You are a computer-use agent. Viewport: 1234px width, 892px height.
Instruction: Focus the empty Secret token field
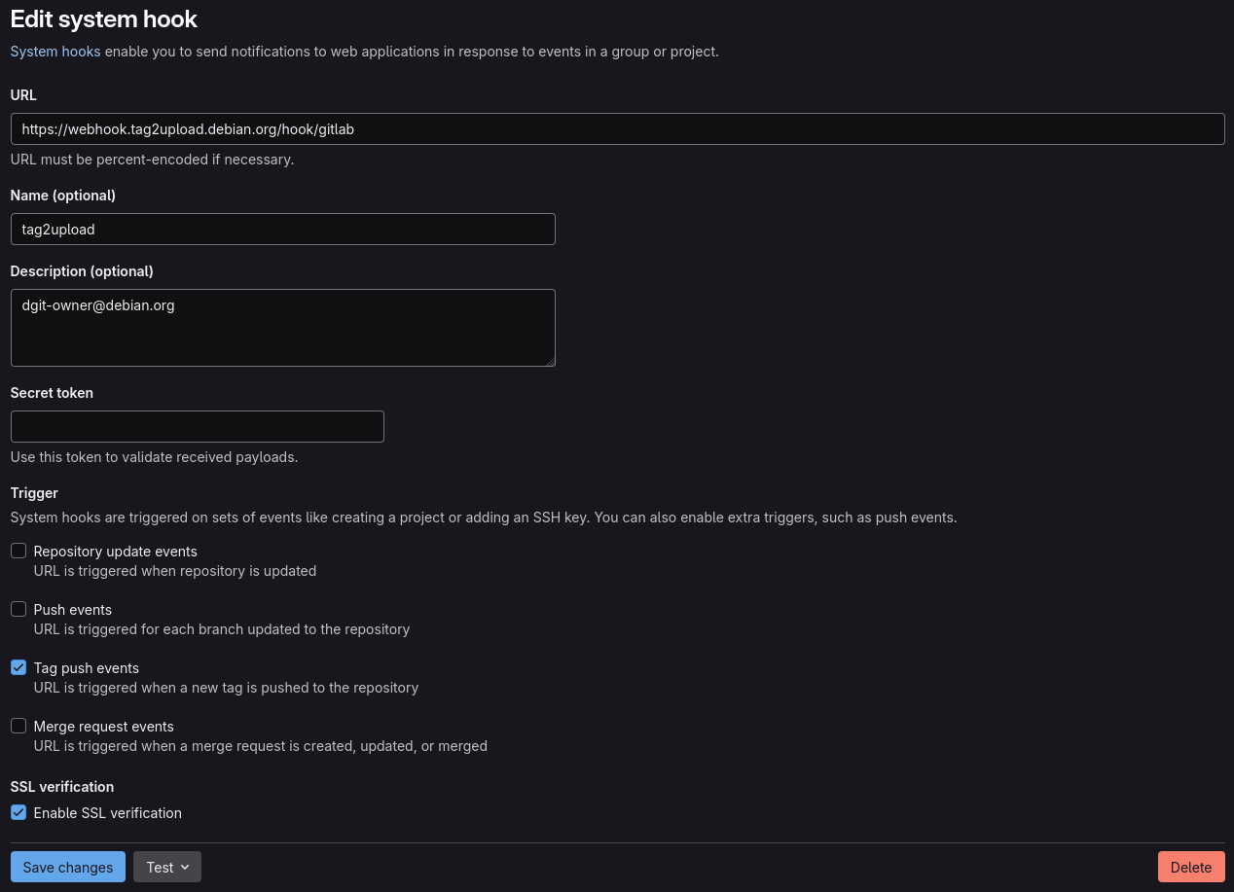coord(198,426)
